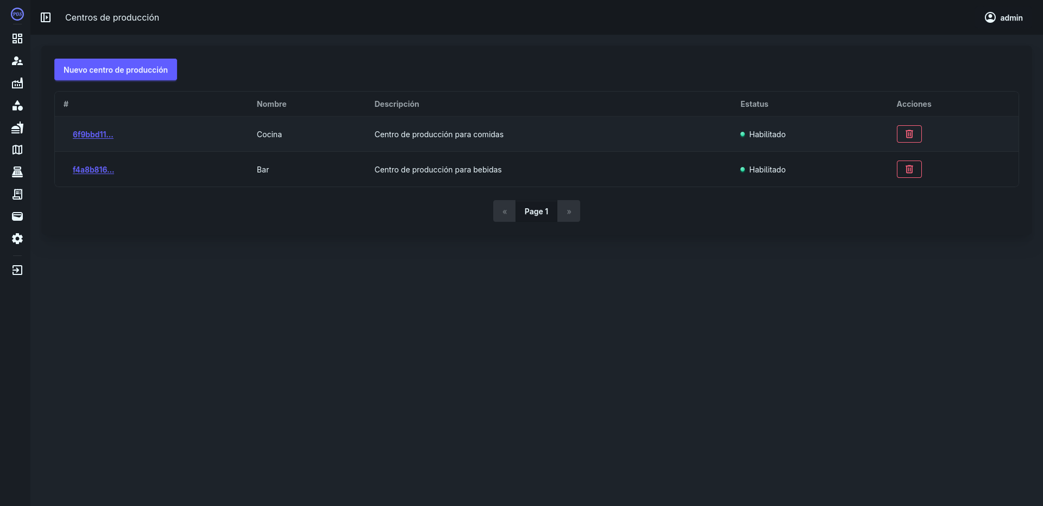The width and height of the screenshot is (1043, 506).
Task: Open the users icon in sidebar
Action: (17, 61)
